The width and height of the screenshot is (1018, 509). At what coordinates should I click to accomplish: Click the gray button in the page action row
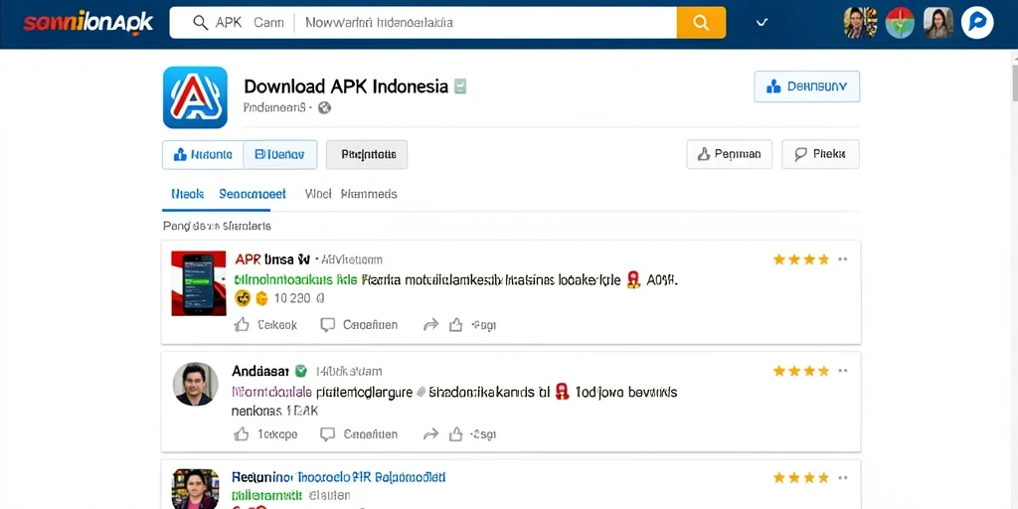(367, 154)
